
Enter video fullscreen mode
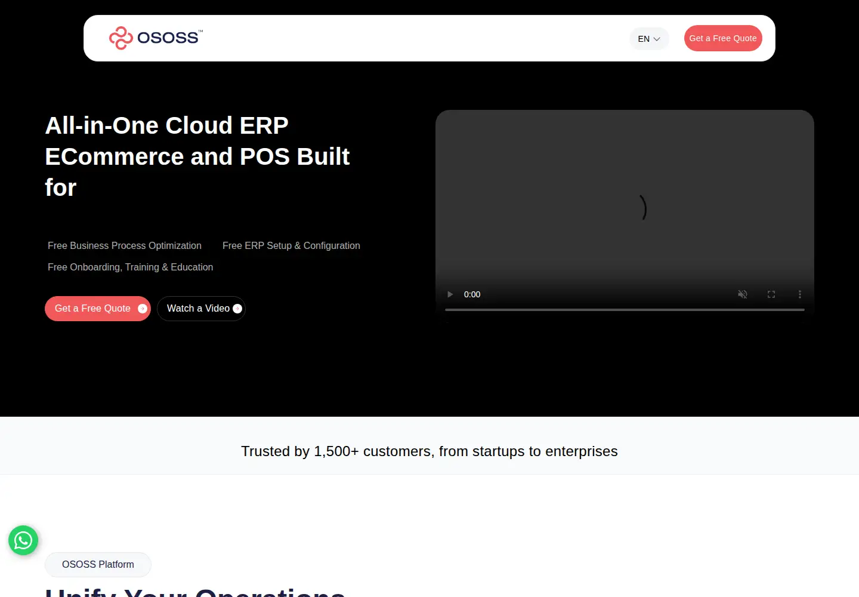click(771, 294)
